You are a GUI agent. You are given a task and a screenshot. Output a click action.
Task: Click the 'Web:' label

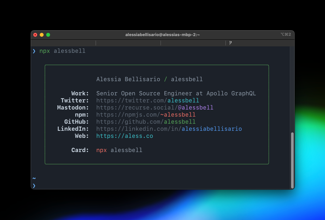(x=82, y=136)
